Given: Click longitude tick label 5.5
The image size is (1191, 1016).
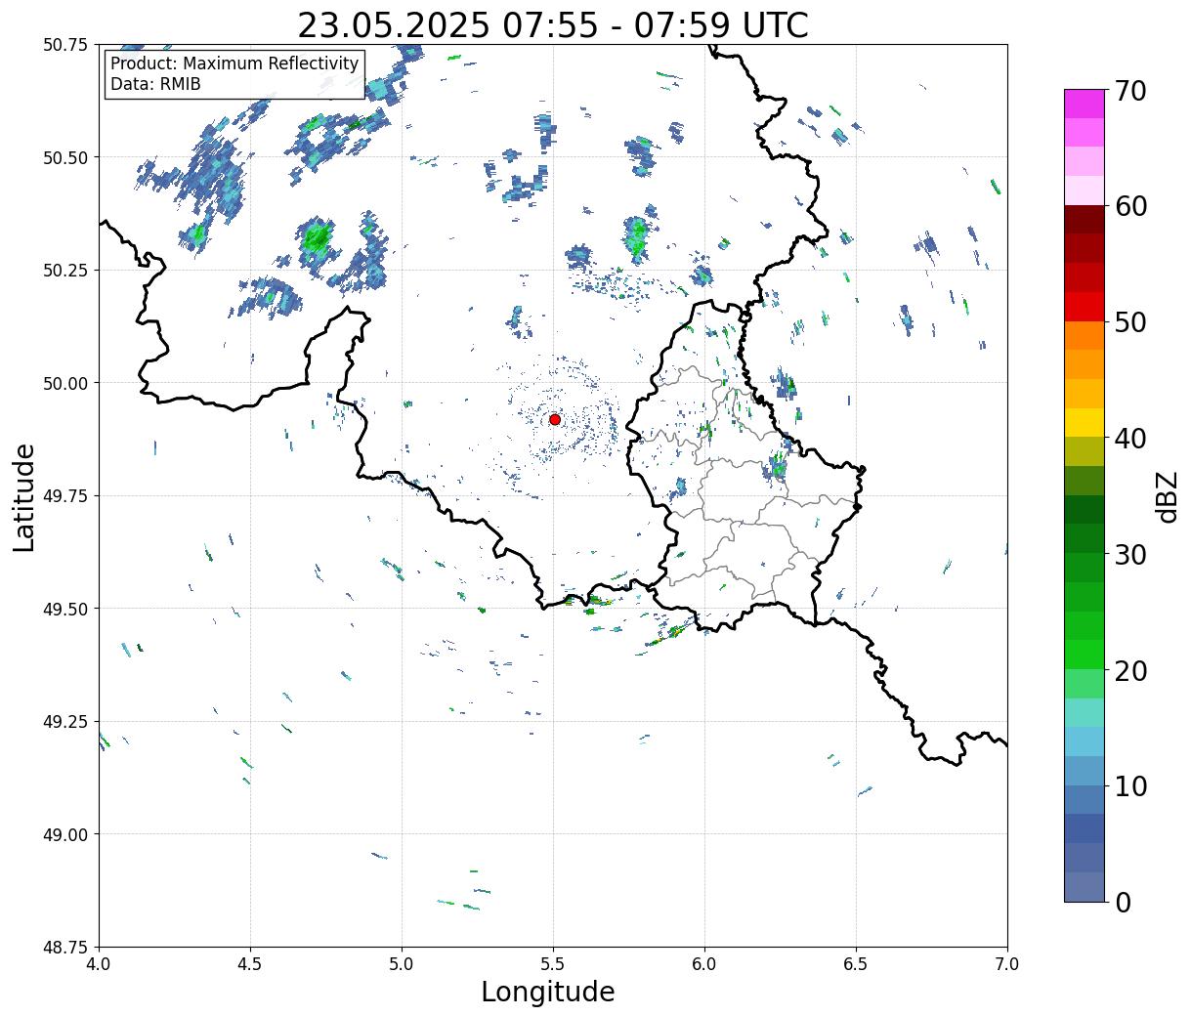Looking at the screenshot, I should click(553, 964).
